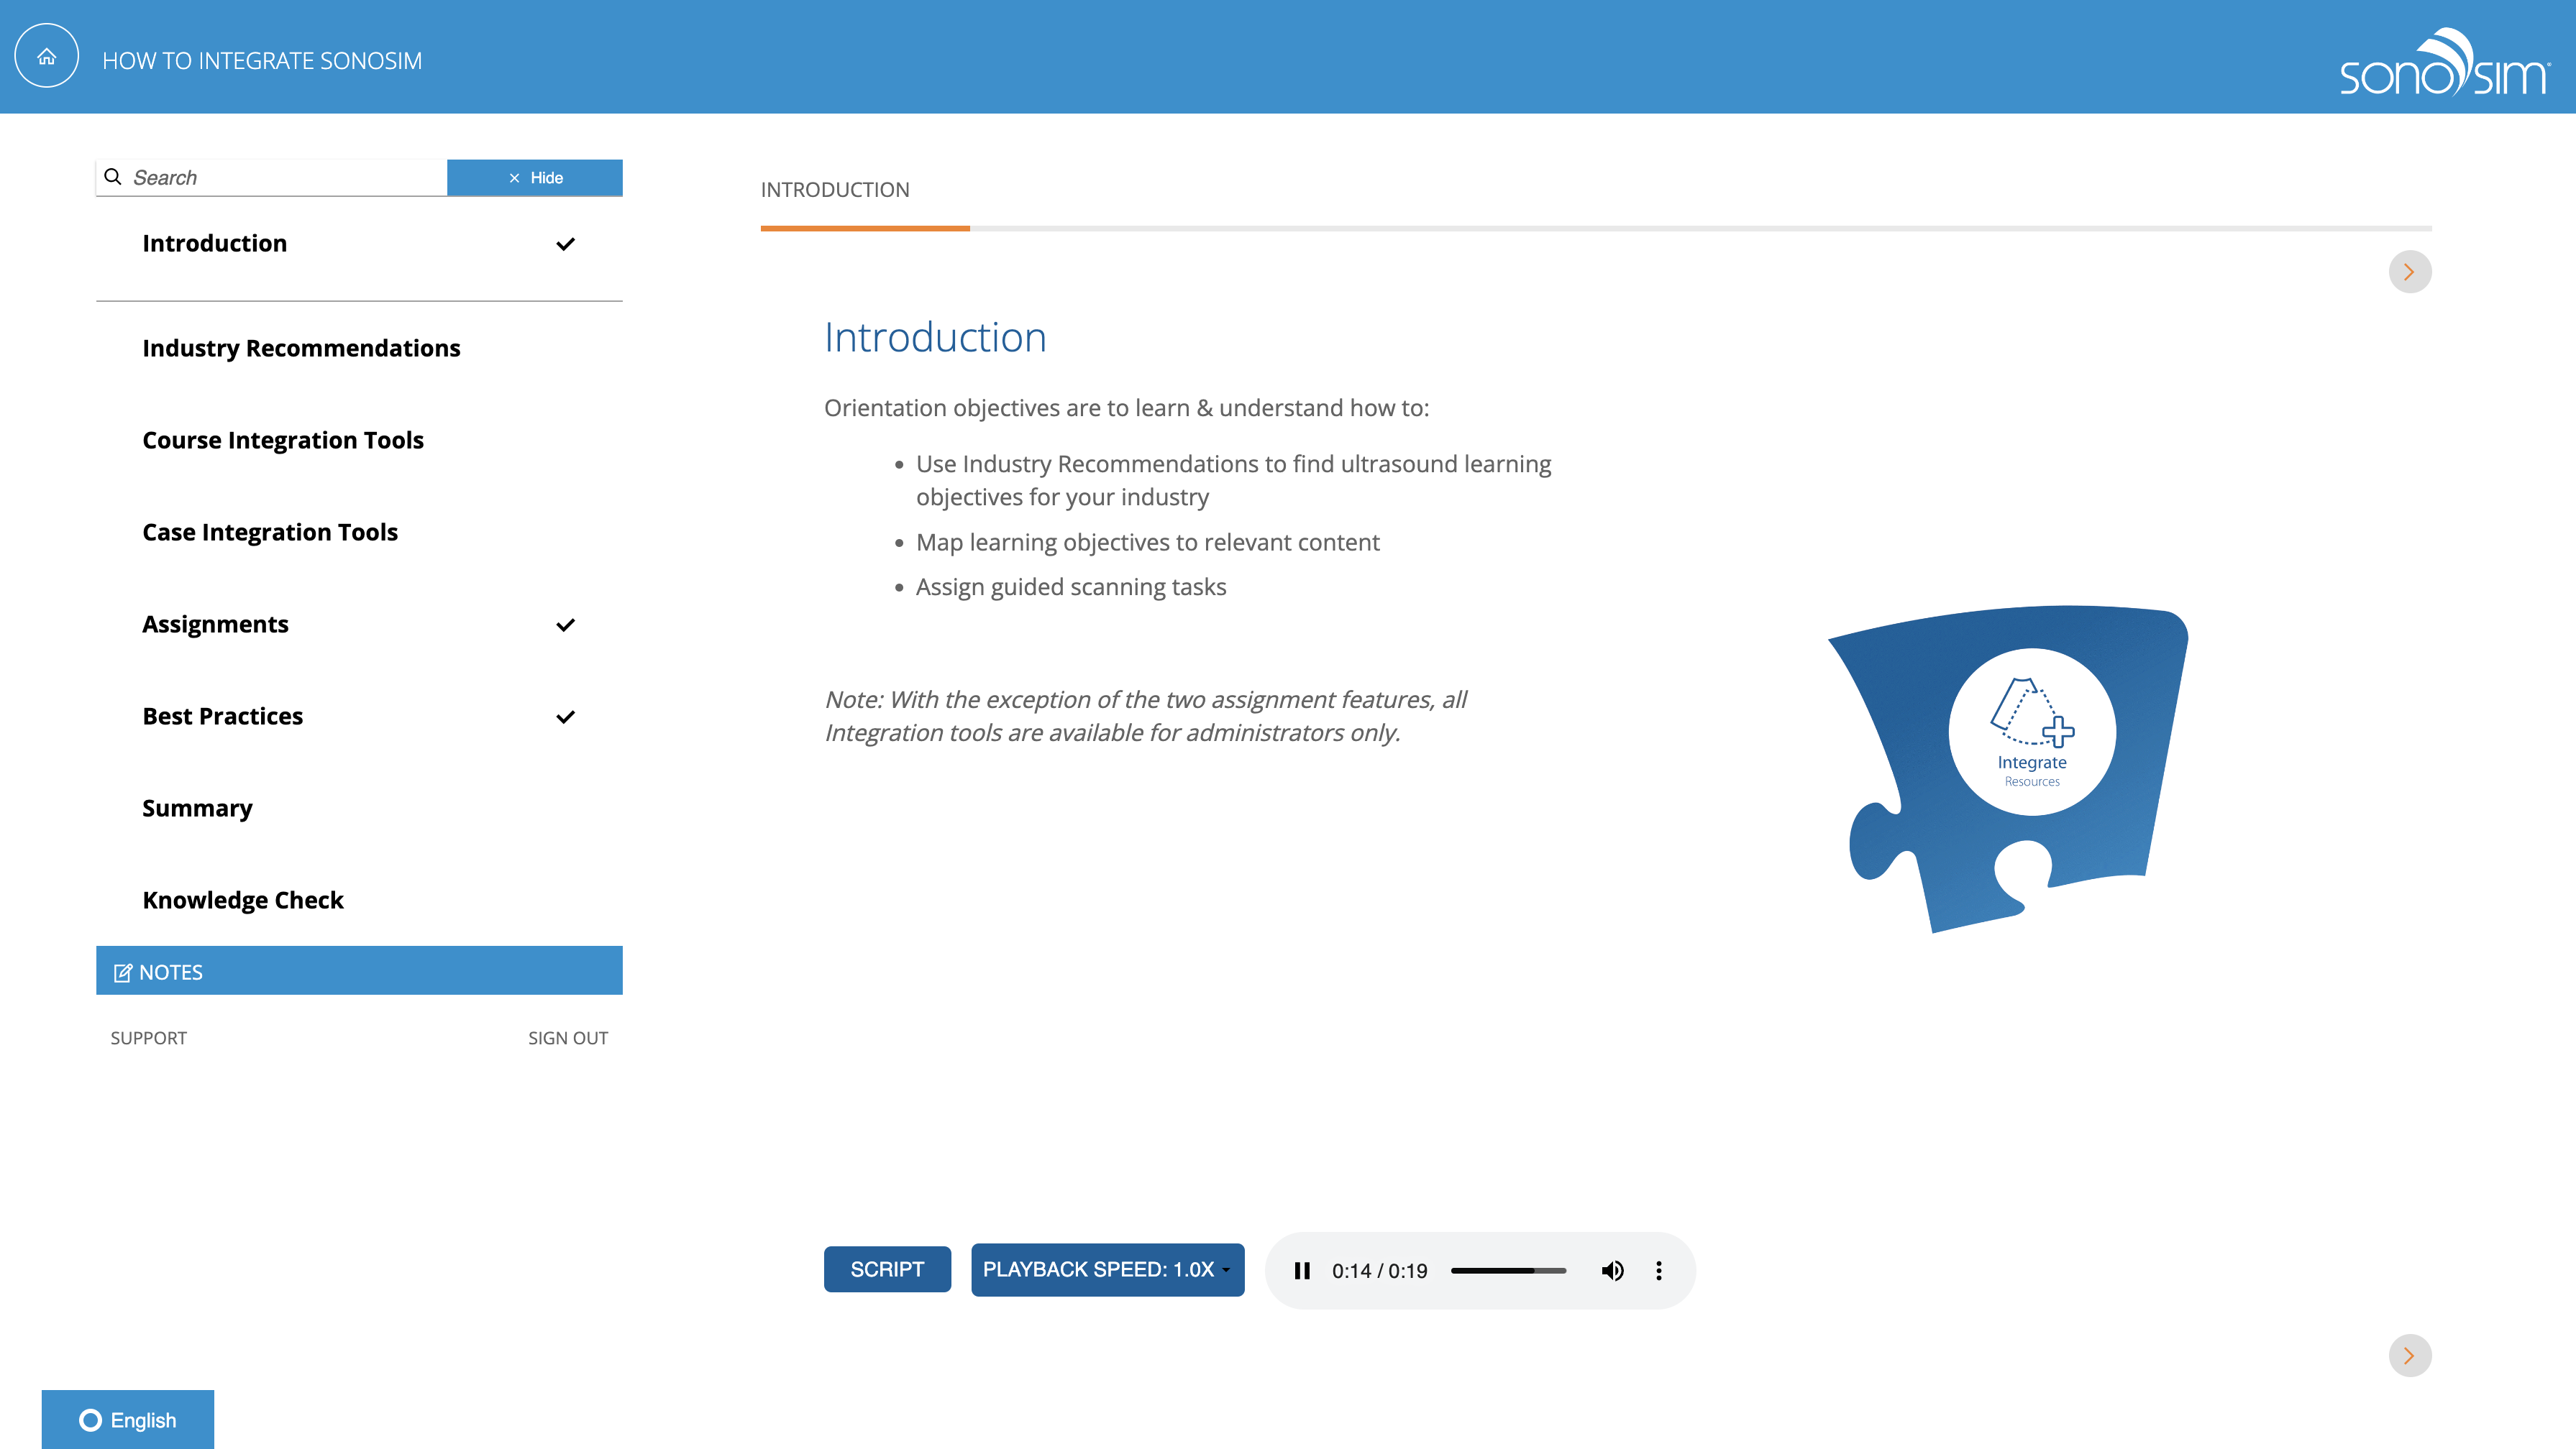2576x1449 pixels.
Task: Click the search magnifier icon
Action: coord(111,175)
